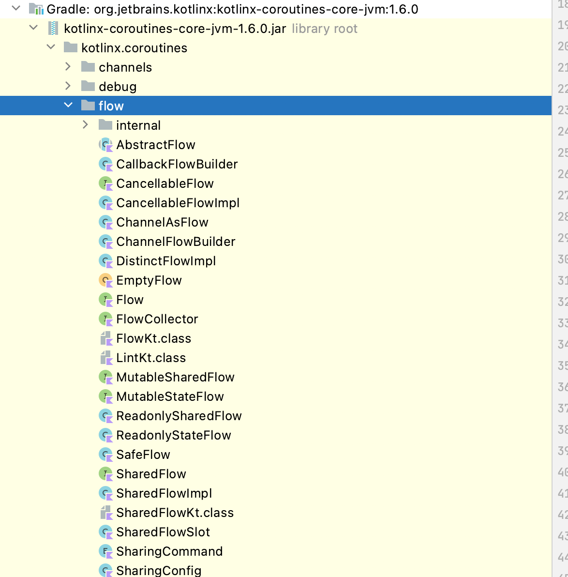The width and height of the screenshot is (568, 577).
Task: Expand the channels folder
Action: tap(68, 67)
